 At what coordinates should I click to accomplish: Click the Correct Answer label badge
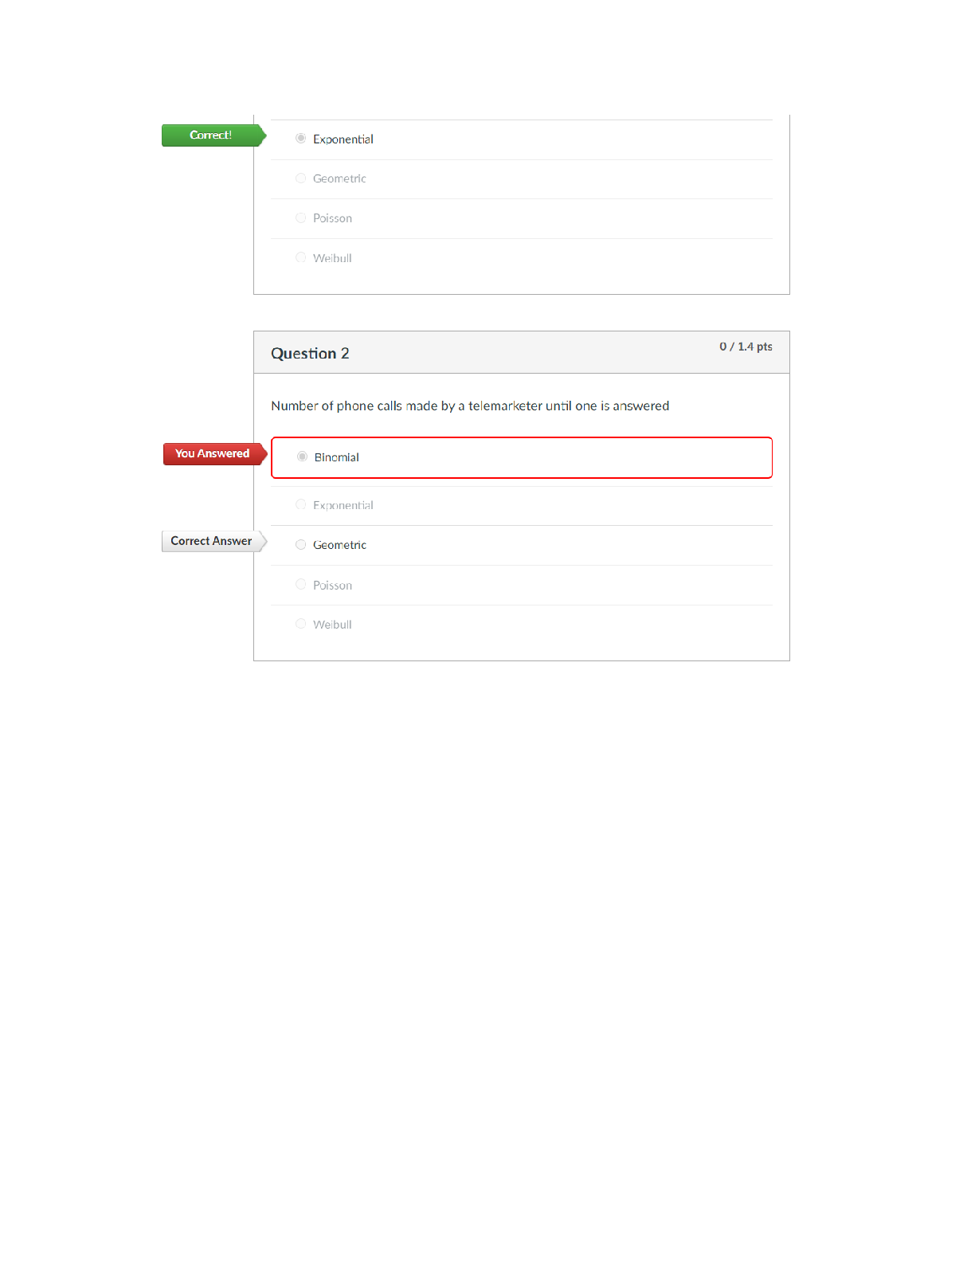(x=211, y=541)
